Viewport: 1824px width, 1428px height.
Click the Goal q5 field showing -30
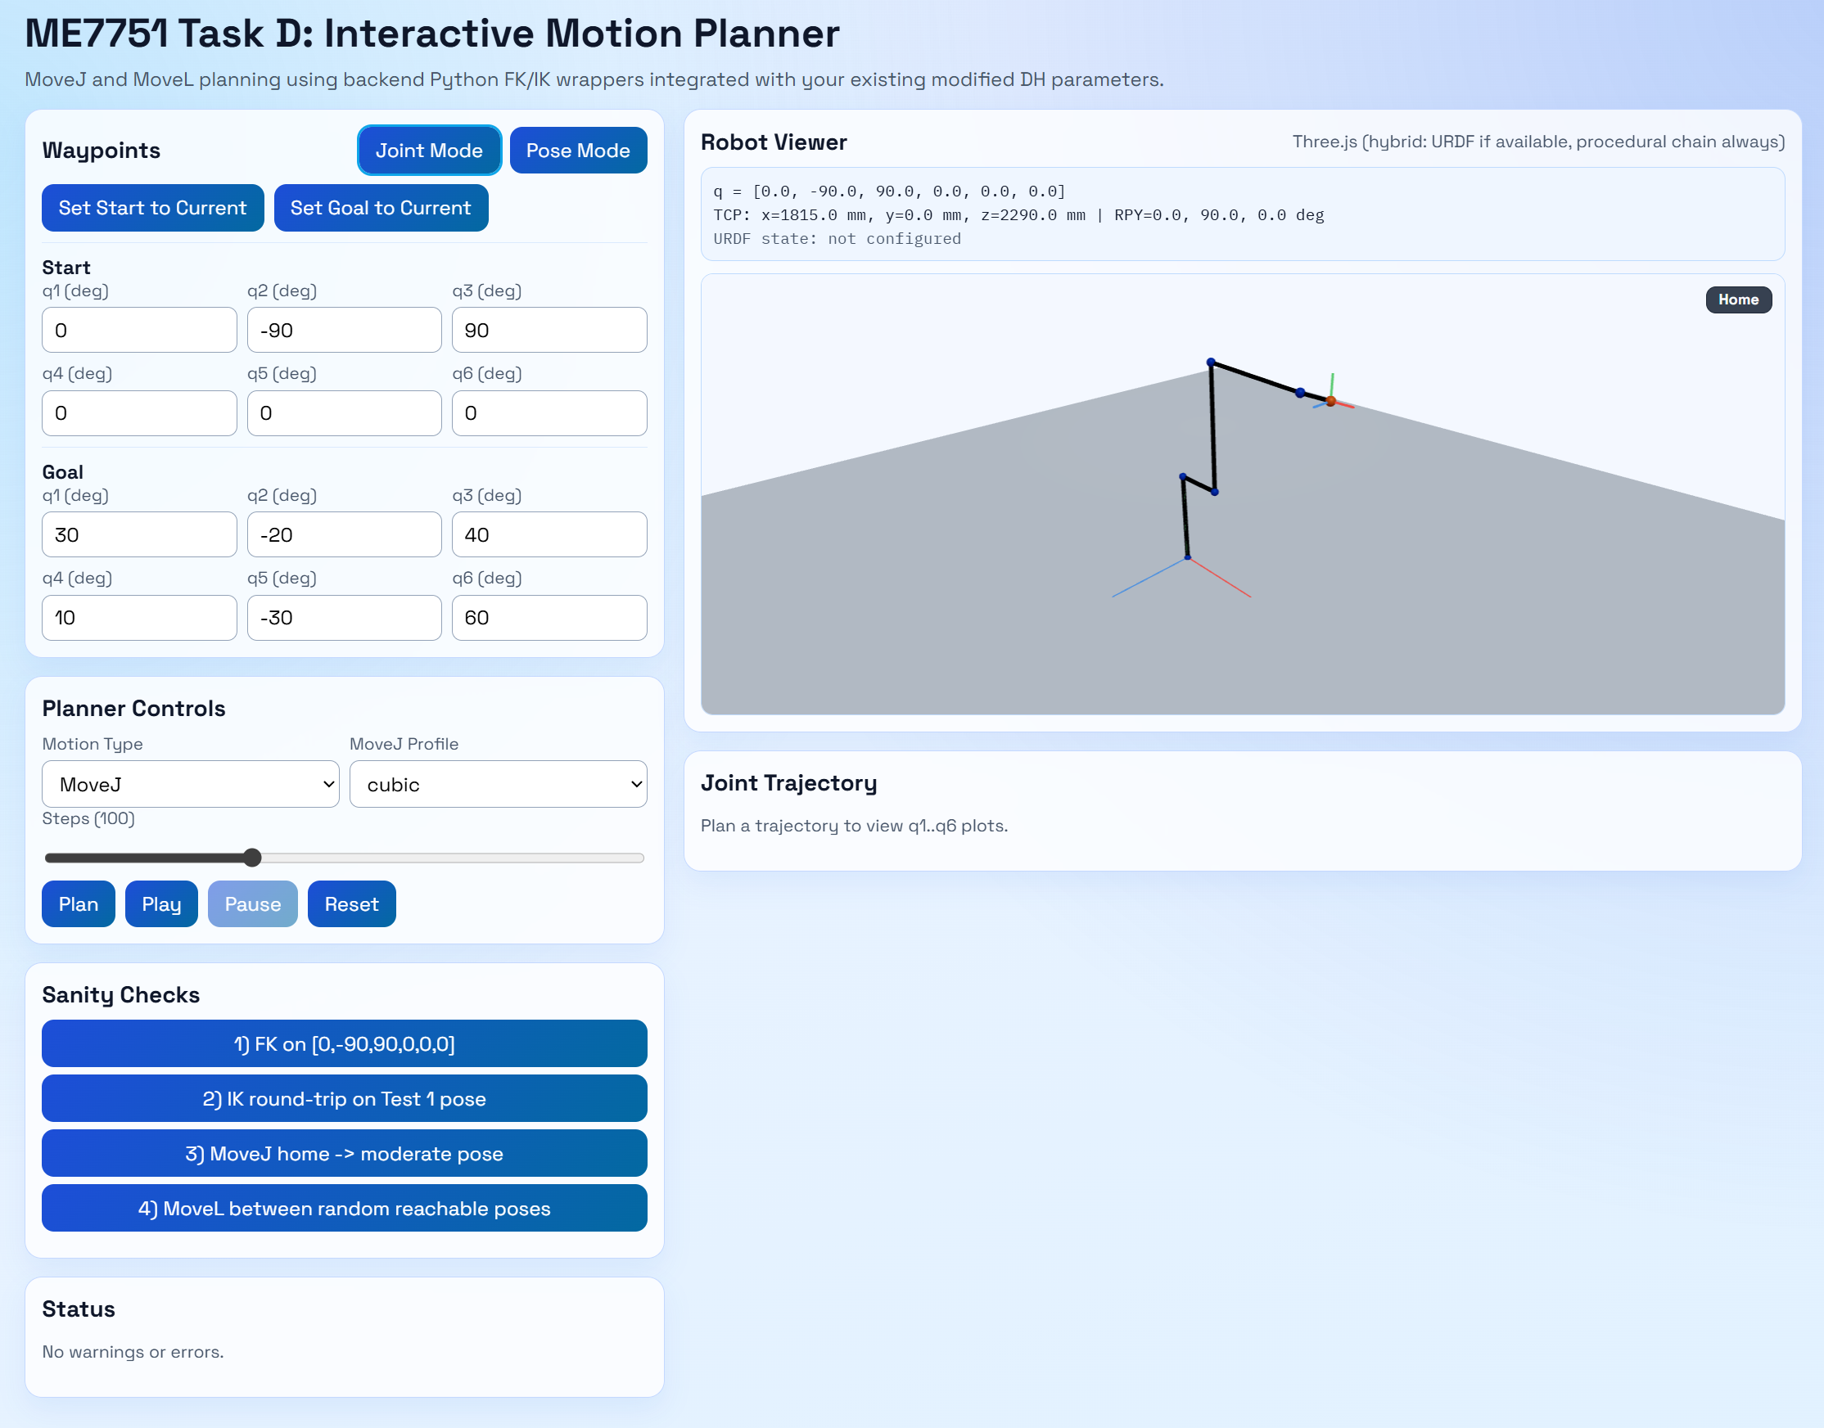point(344,617)
